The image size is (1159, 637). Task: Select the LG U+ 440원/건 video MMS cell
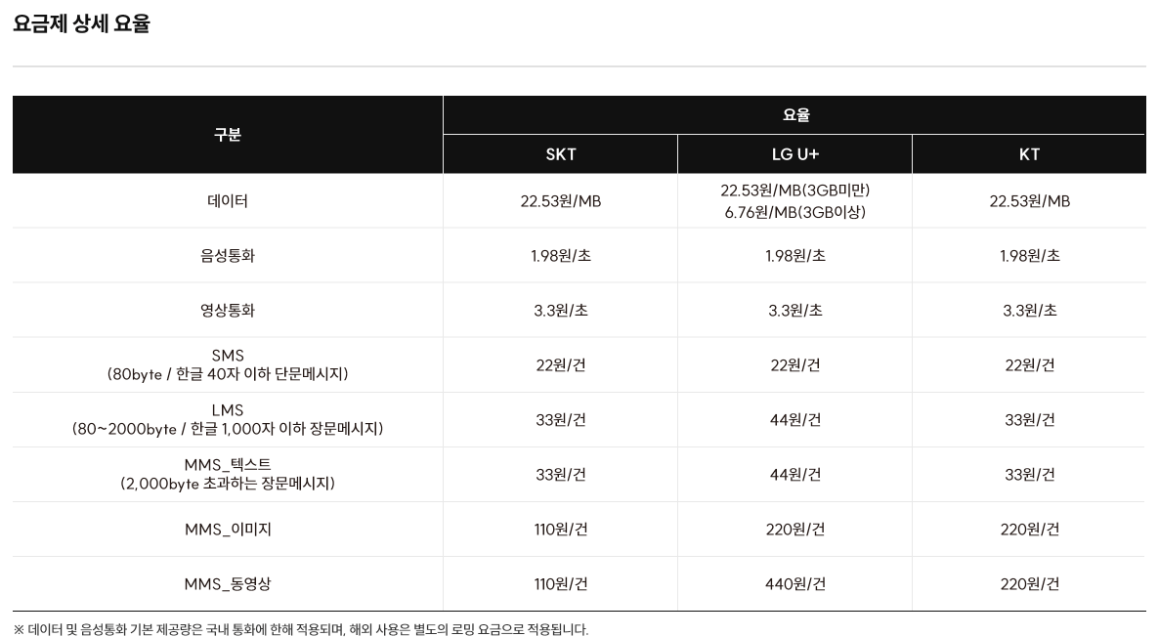pos(794,584)
